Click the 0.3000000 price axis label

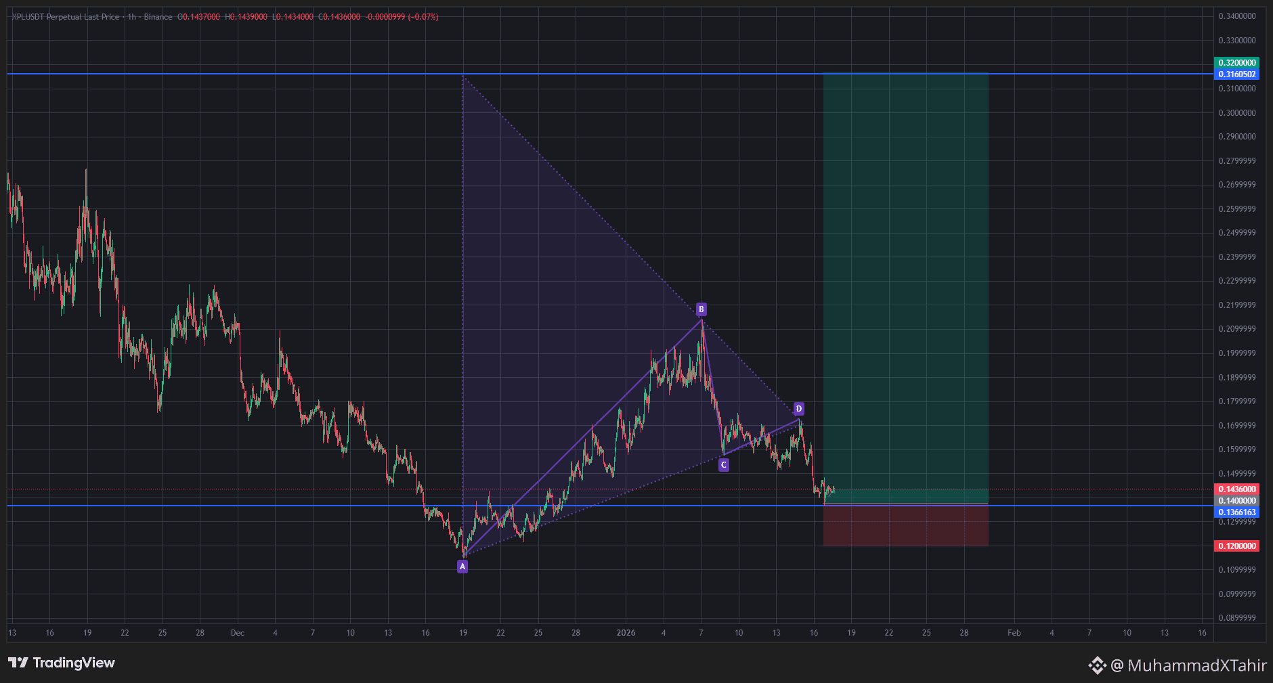pos(1237,113)
